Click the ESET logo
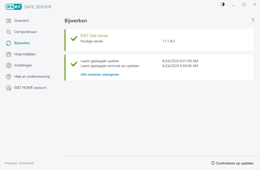Viewport: 260px width, 170px height. [x=14, y=7]
